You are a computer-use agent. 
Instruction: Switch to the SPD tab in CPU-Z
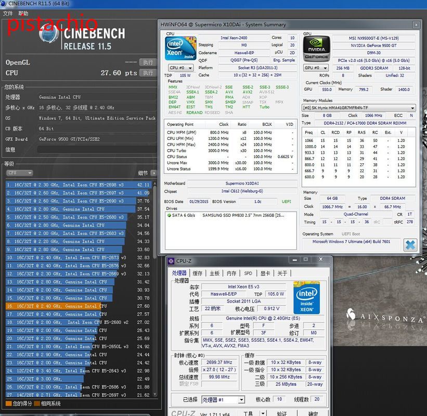(x=248, y=273)
